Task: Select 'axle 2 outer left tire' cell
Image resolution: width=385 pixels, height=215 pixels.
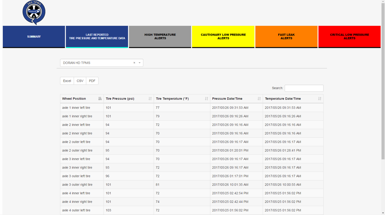Action: [x=82, y=142]
